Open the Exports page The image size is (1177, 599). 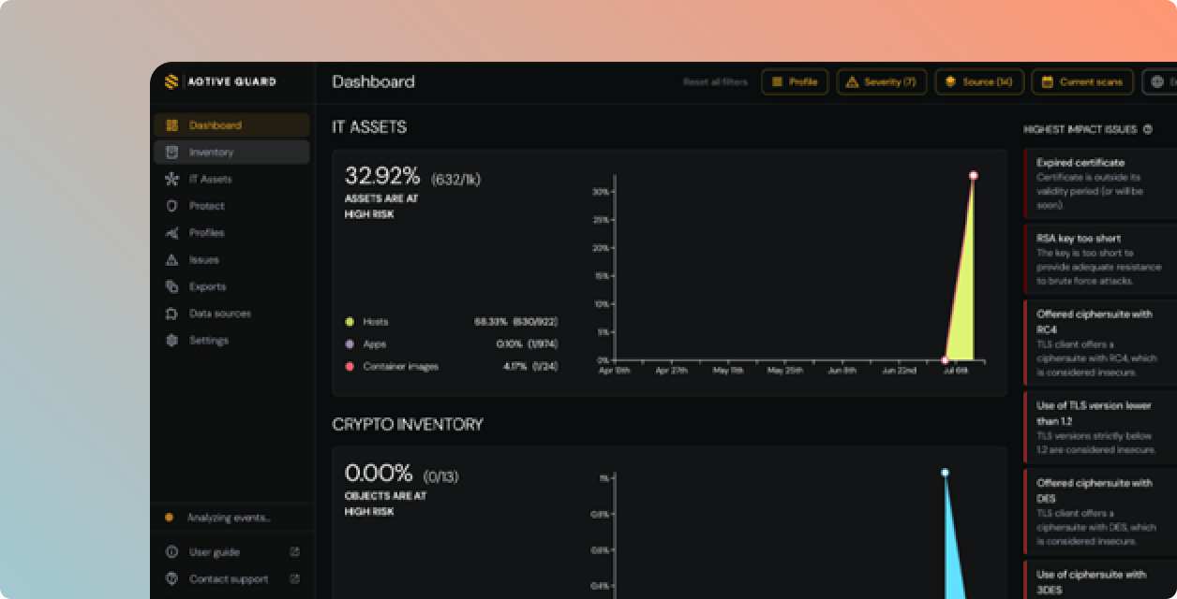pyautogui.click(x=231, y=286)
